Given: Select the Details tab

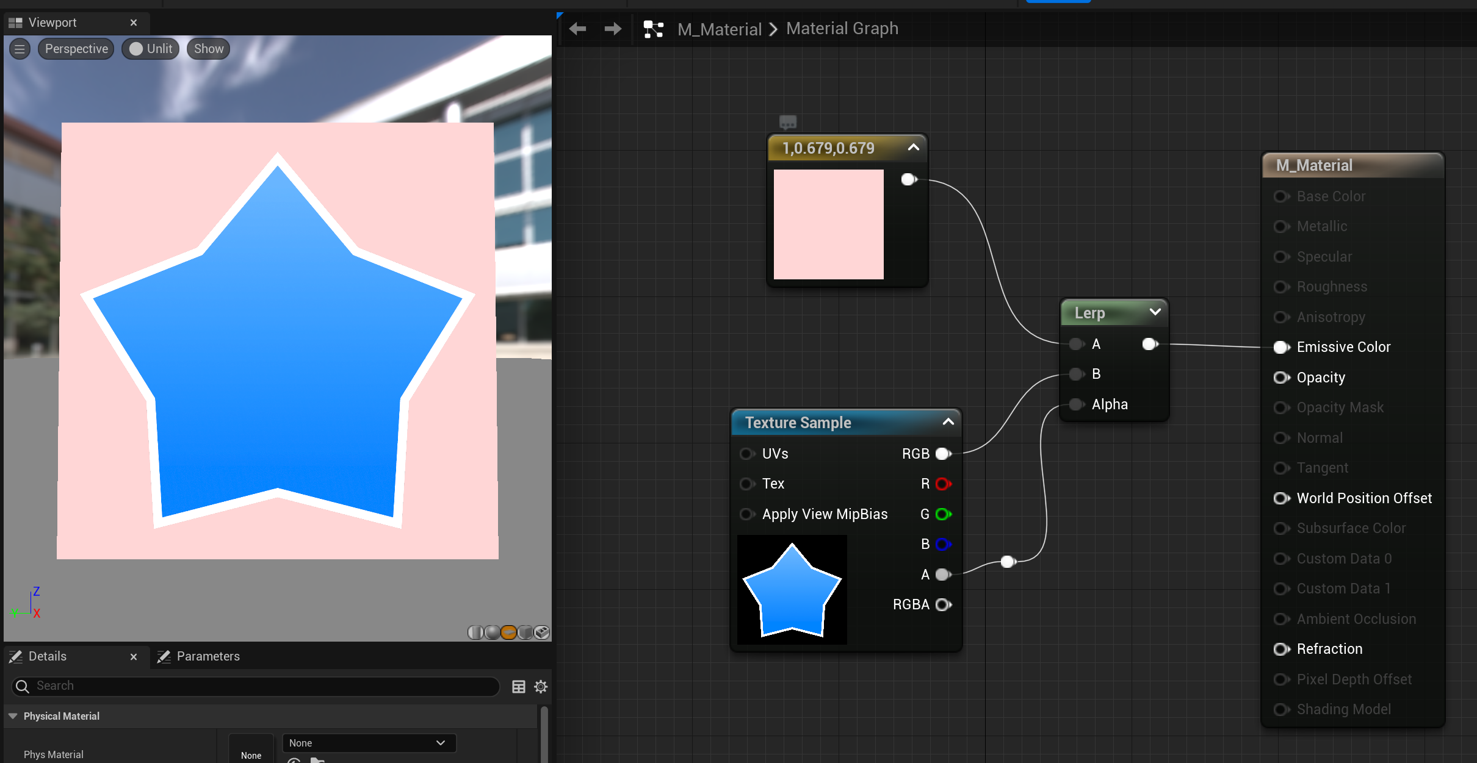Looking at the screenshot, I should click(47, 656).
